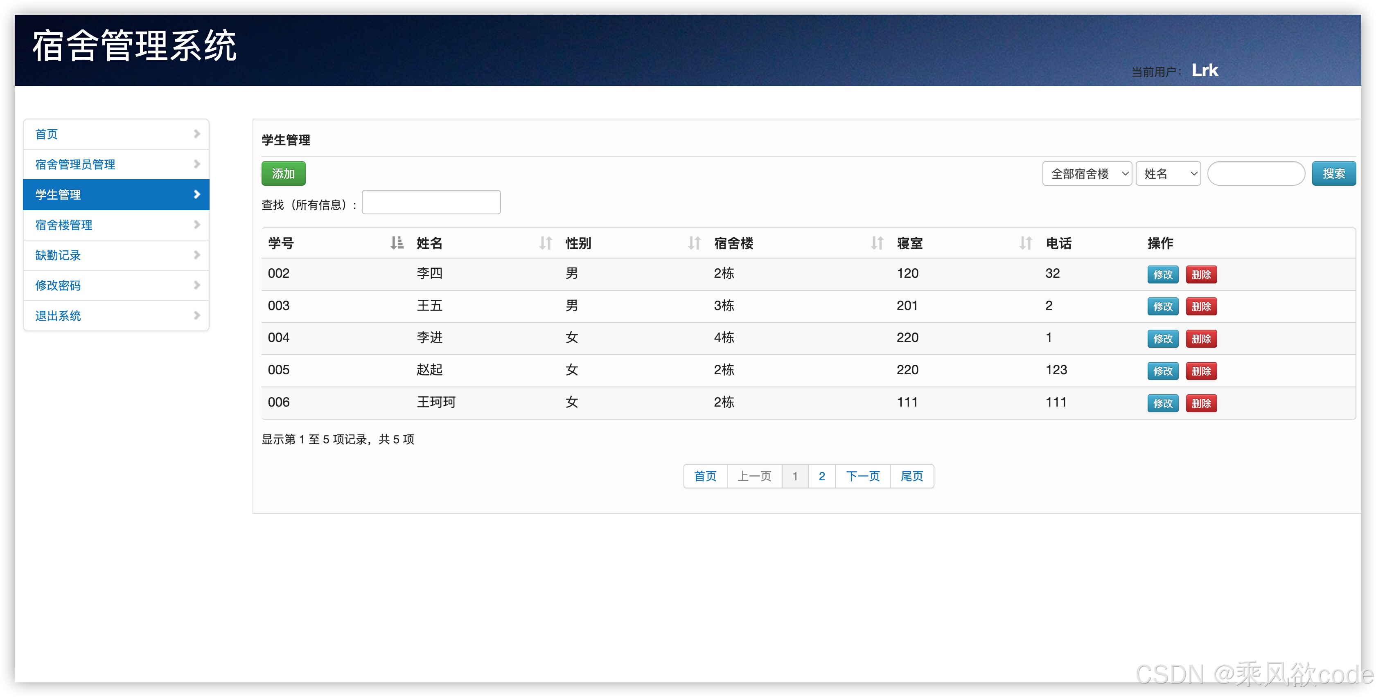1376x697 pixels.
Task: Sort the table by 宿舍楼 column
Action: click(877, 243)
